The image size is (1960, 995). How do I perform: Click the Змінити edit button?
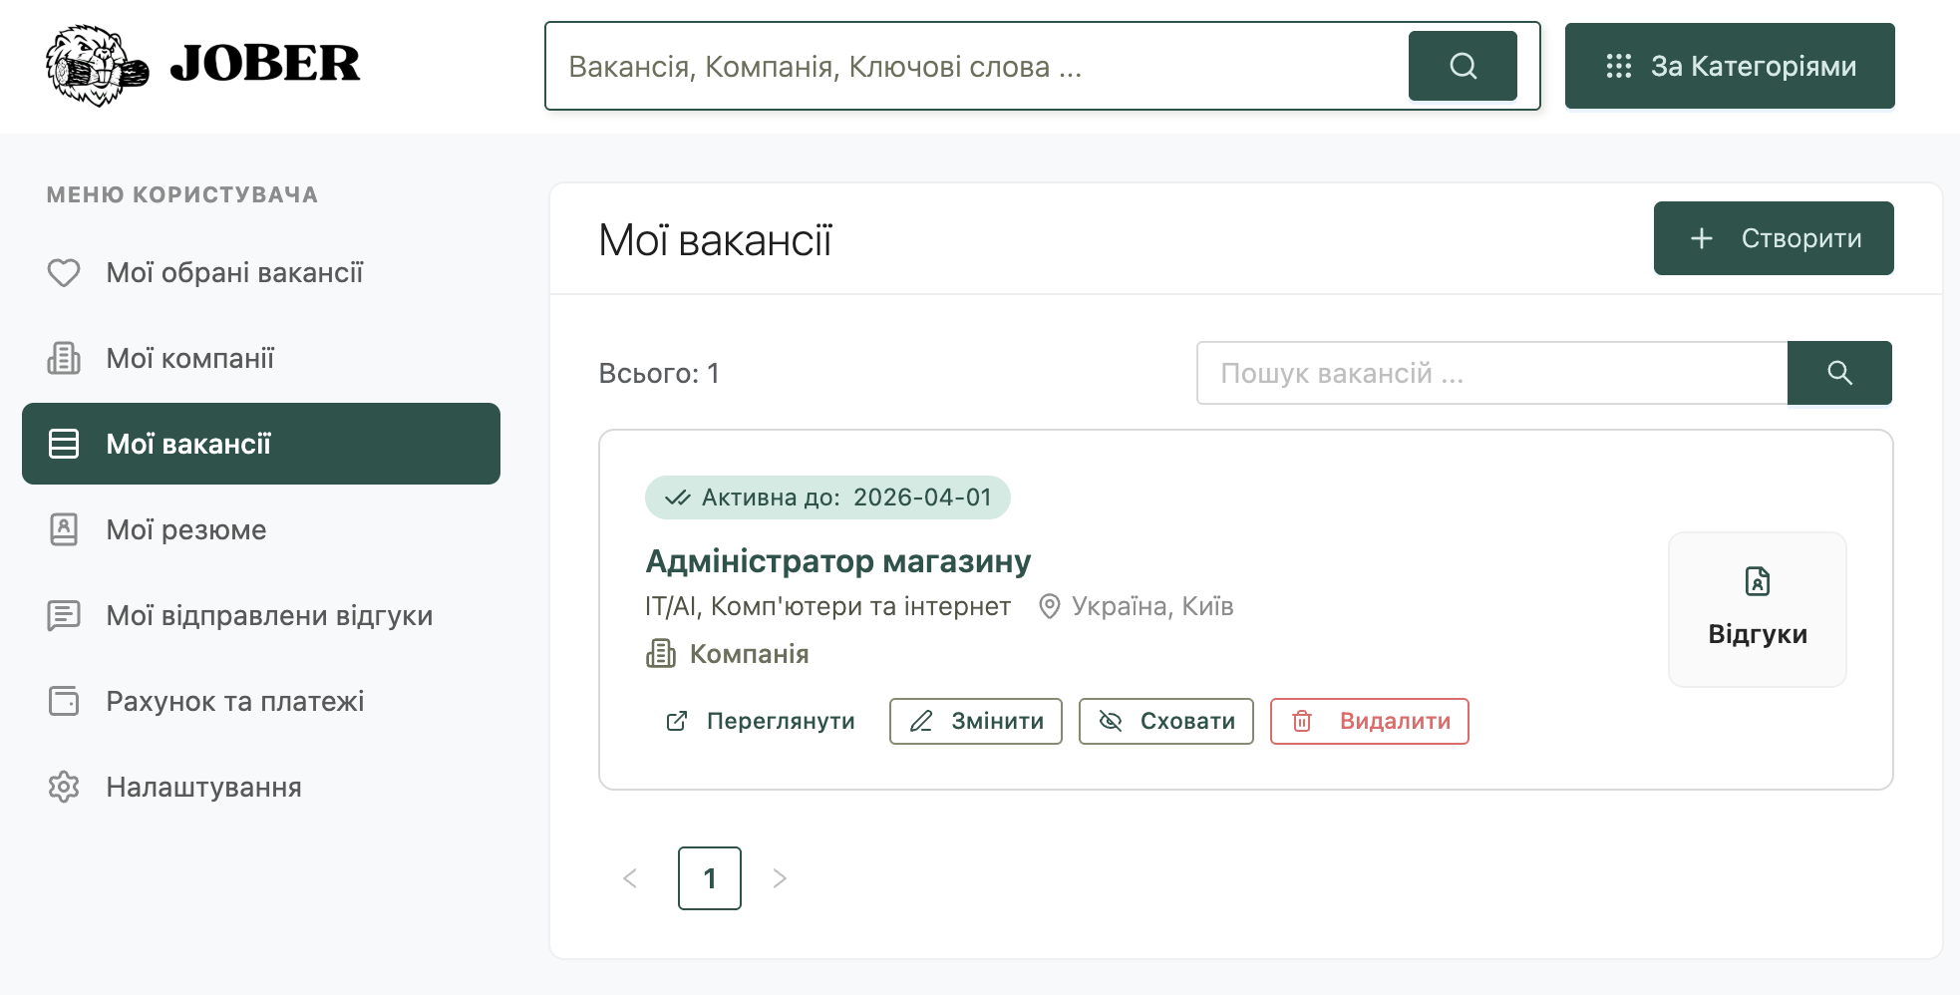click(x=976, y=721)
